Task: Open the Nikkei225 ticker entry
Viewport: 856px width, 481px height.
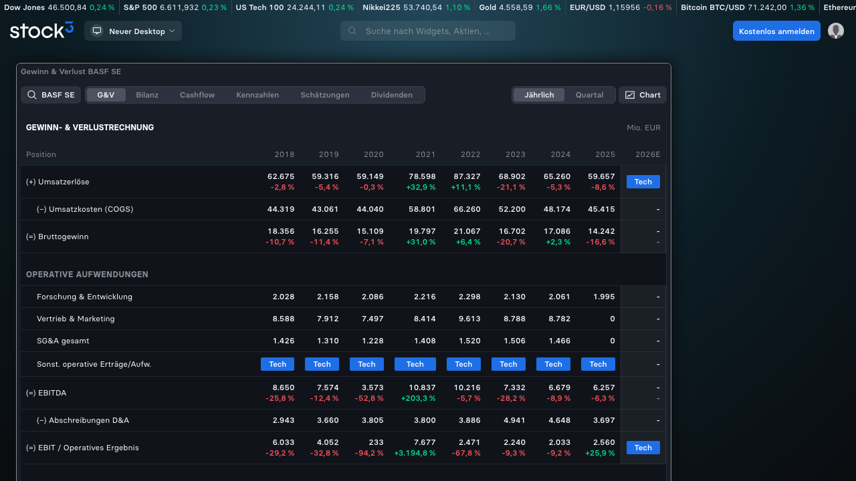Action: (416, 7)
